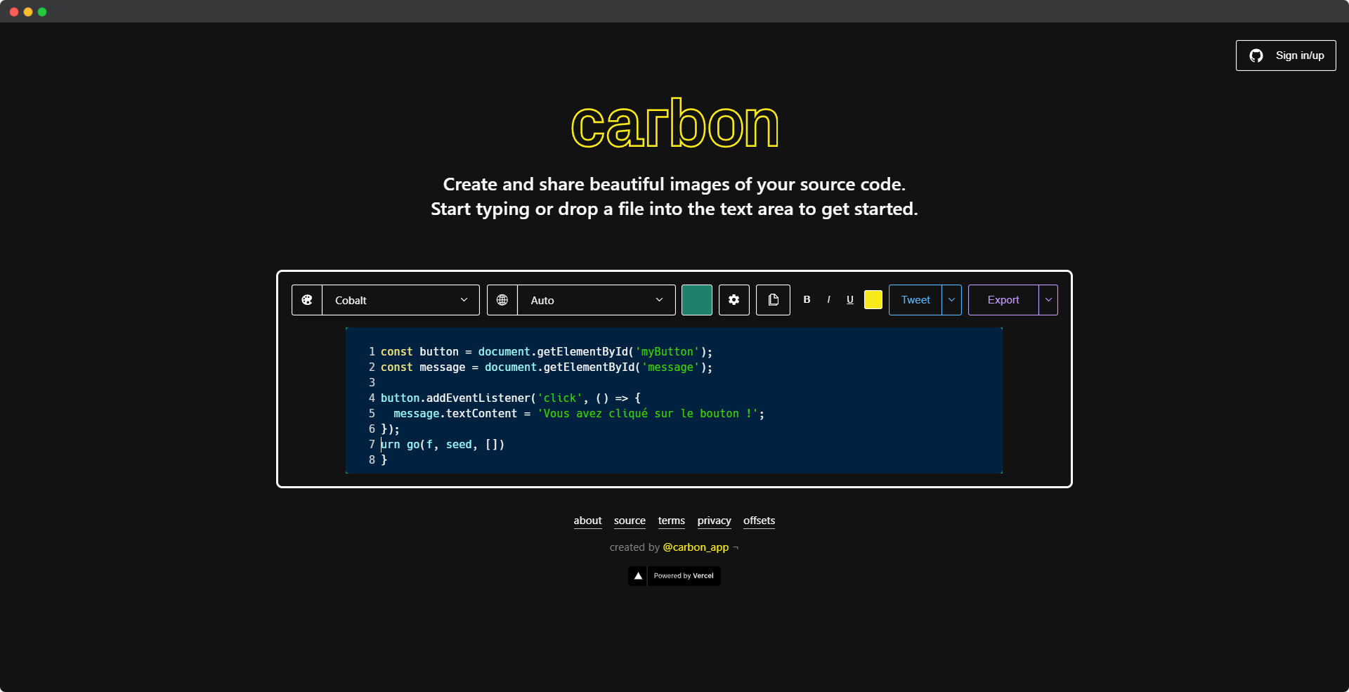This screenshot has width=1349, height=692.
Task: Visit the @carbon_app creator link
Action: (x=696, y=547)
